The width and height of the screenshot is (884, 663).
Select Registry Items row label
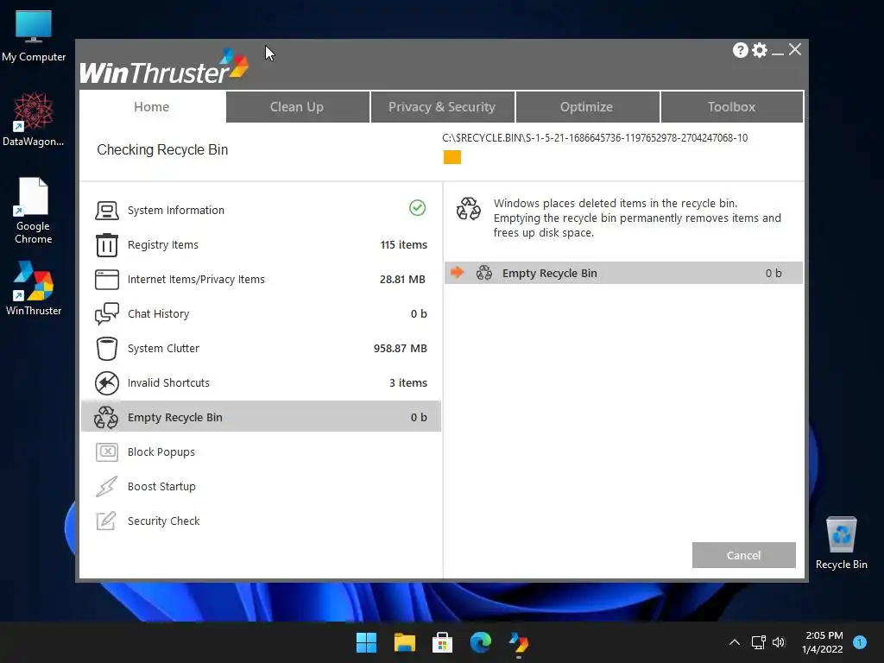(163, 244)
